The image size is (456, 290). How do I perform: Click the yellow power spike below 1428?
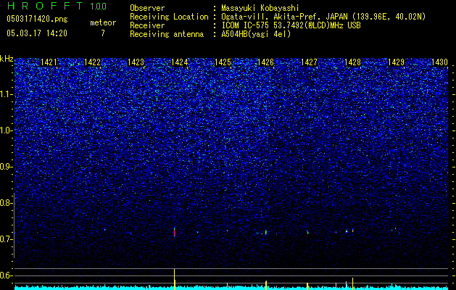(353, 283)
